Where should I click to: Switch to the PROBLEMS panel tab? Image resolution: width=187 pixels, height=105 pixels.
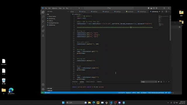click(x=75, y=82)
